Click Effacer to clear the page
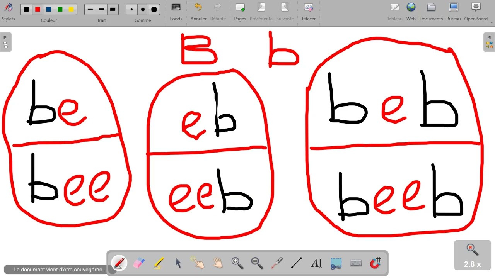This screenshot has height=278, width=495. tap(309, 12)
